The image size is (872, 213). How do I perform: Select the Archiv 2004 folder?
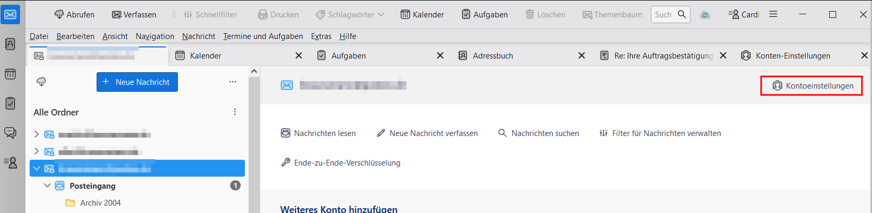(x=100, y=203)
